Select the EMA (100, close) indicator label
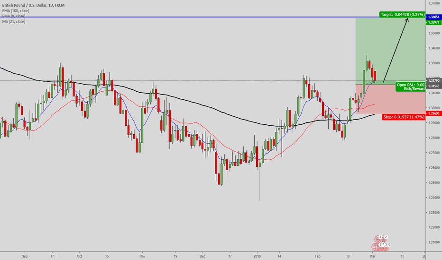The image size is (442, 260). pyautogui.click(x=16, y=11)
